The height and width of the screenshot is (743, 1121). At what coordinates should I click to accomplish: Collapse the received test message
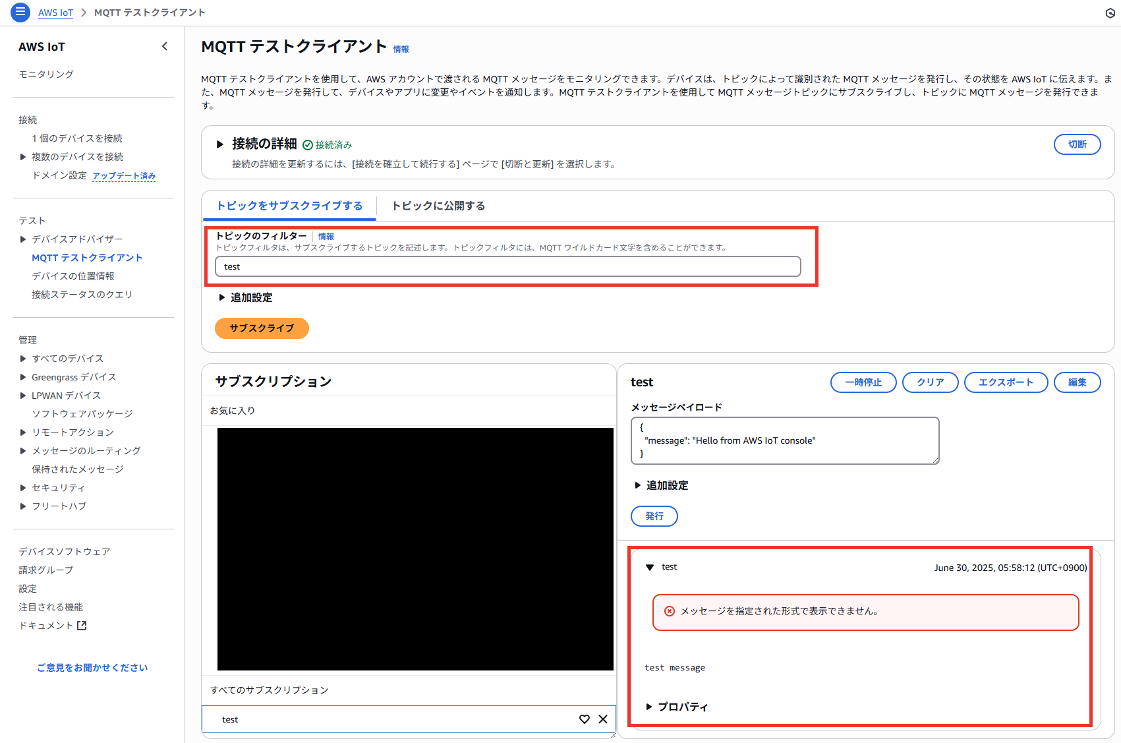650,568
